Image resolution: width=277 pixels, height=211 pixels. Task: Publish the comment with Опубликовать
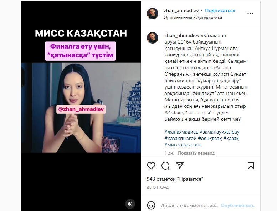pyautogui.click(x=237, y=205)
